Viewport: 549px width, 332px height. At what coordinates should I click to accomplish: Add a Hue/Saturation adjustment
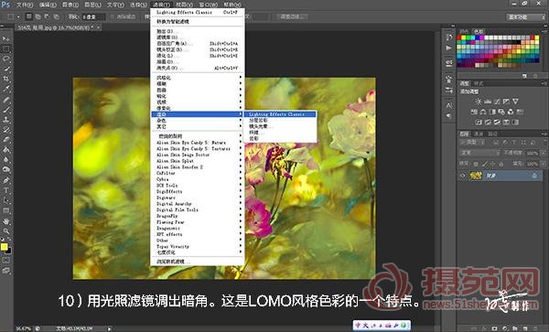[474, 112]
